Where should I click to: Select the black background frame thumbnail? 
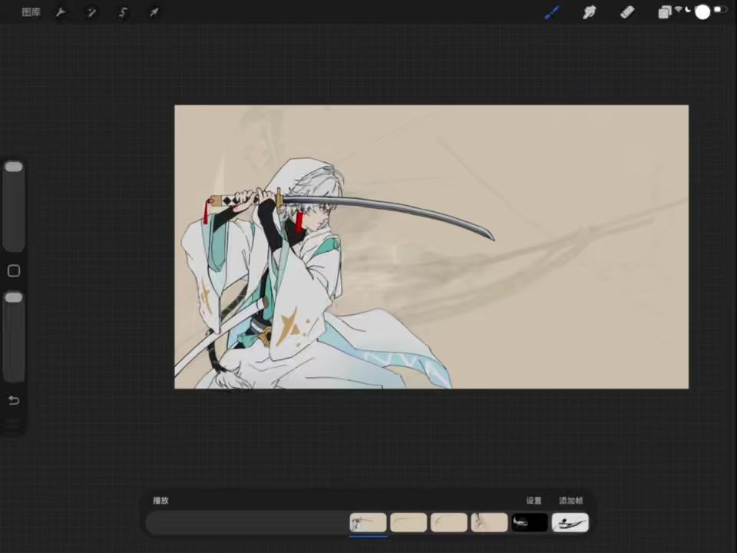point(530,523)
